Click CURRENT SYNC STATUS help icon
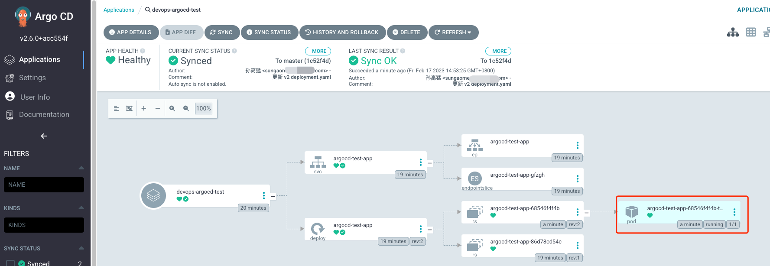This screenshot has height=266, width=770. (234, 51)
